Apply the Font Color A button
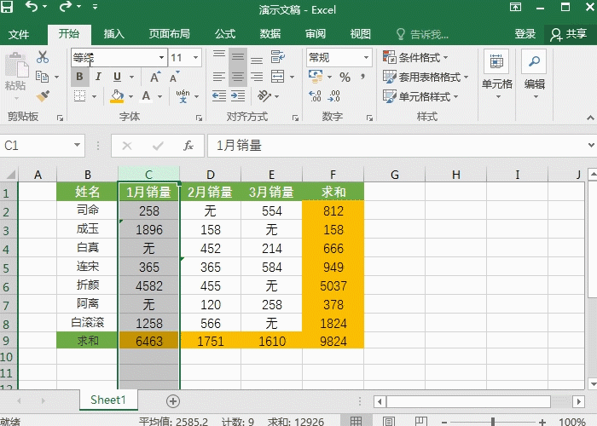The width and height of the screenshot is (597, 426). click(x=146, y=95)
